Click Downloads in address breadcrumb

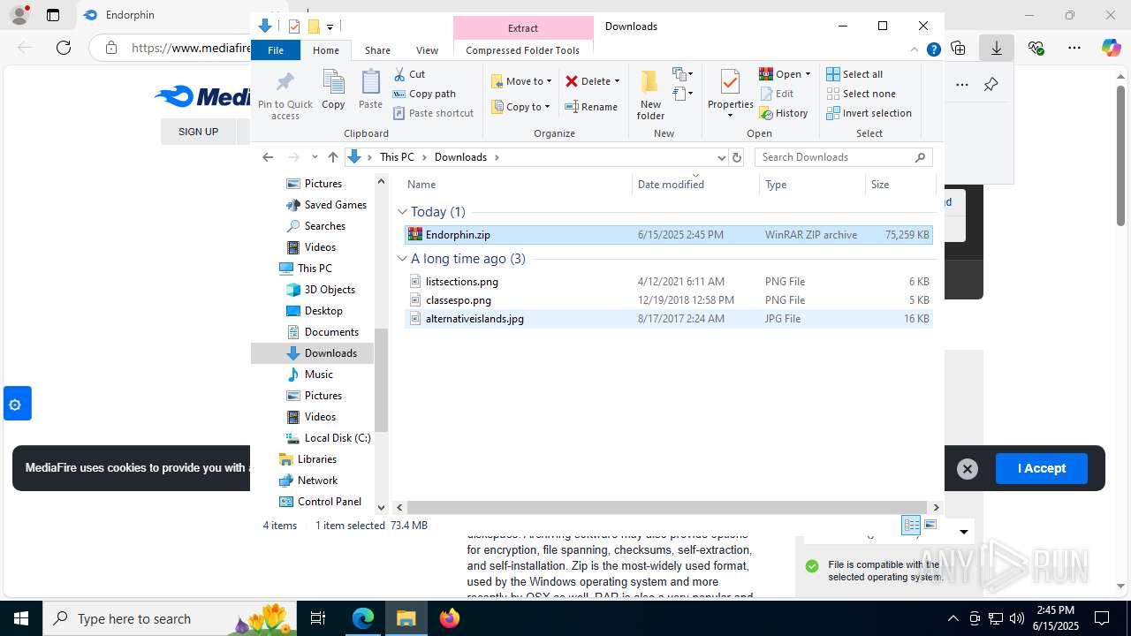point(460,157)
